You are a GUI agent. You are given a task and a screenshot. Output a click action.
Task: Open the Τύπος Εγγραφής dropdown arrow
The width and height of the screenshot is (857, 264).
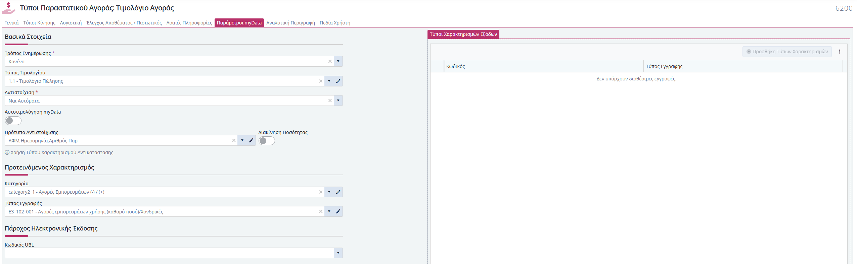click(329, 212)
